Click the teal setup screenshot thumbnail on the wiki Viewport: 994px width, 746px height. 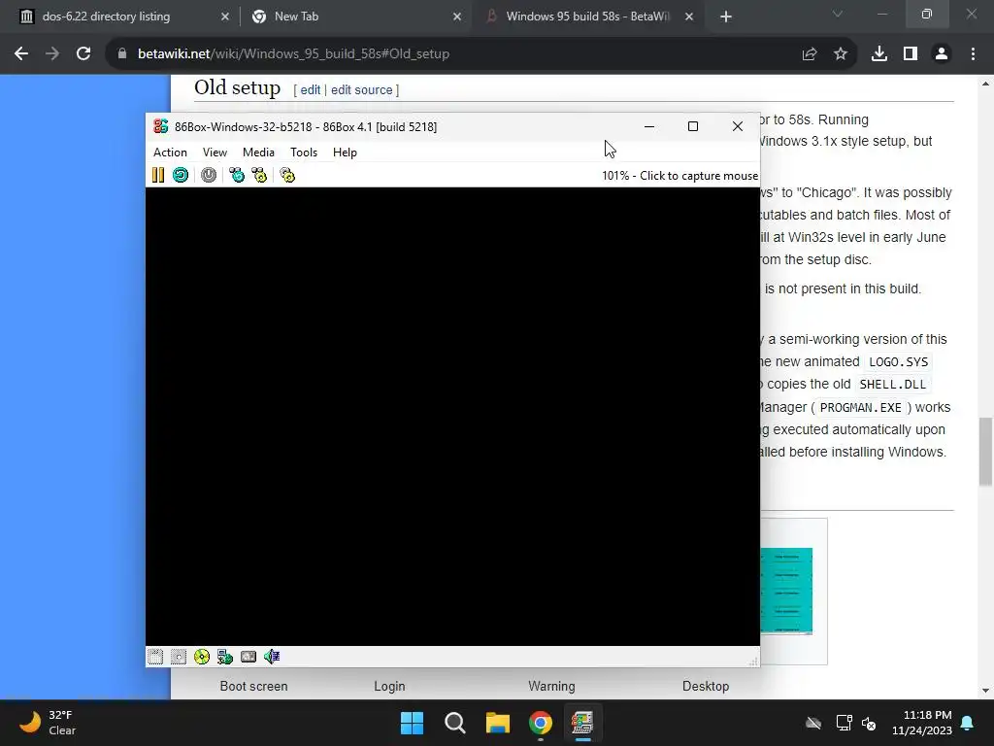click(x=786, y=591)
